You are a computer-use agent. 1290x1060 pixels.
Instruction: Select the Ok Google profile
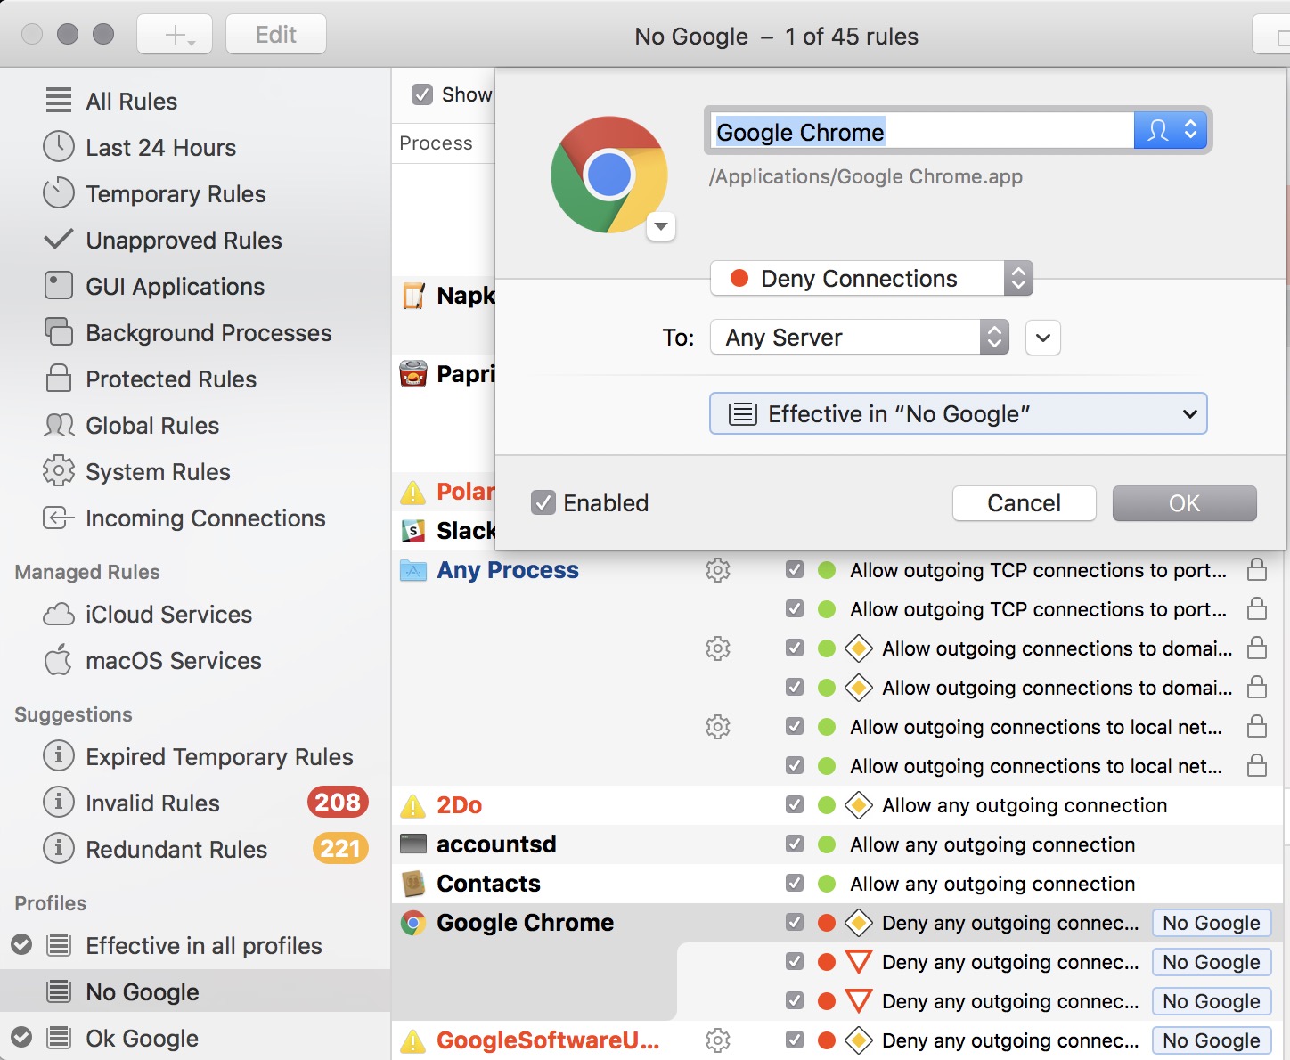click(x=195, y=1038)
